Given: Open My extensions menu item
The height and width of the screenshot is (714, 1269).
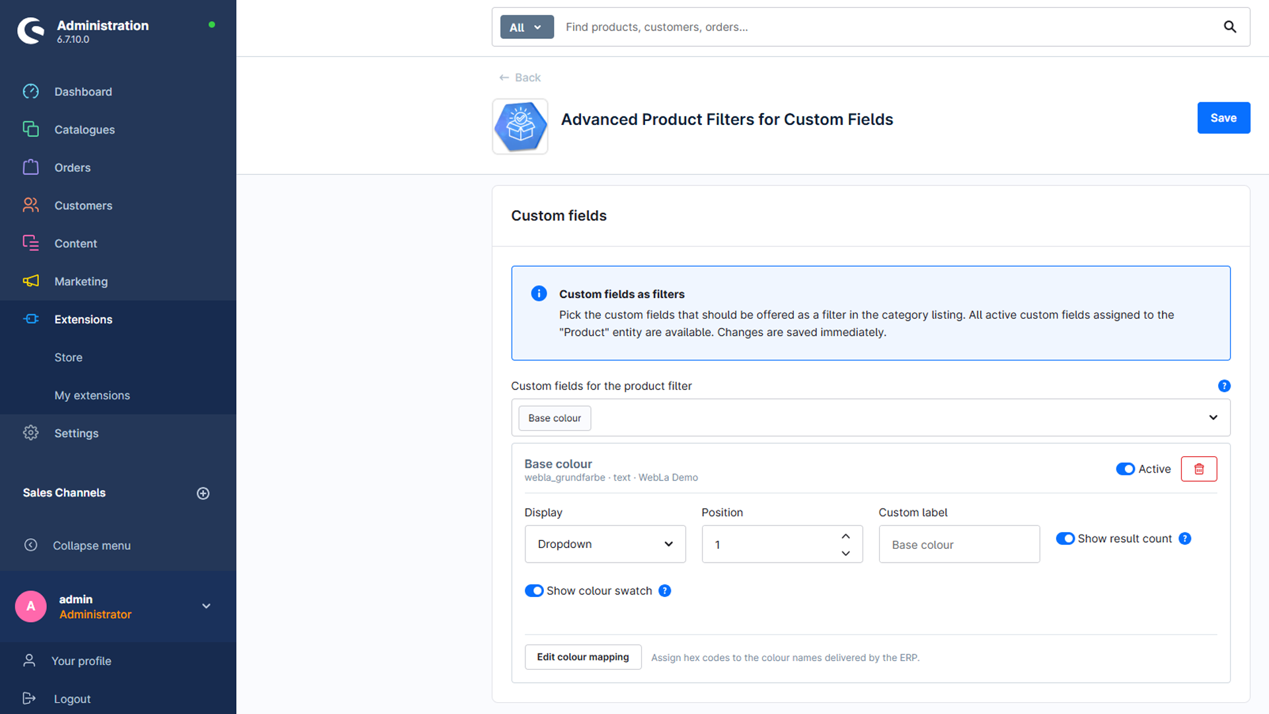Looking at the screenshot, I should pyautogui.click(x=92, y=395).
